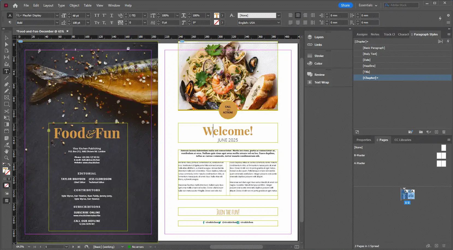
Task: Select the Scissors tool
Action: point(6,111)
